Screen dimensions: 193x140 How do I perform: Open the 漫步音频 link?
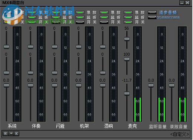point(168,13)
